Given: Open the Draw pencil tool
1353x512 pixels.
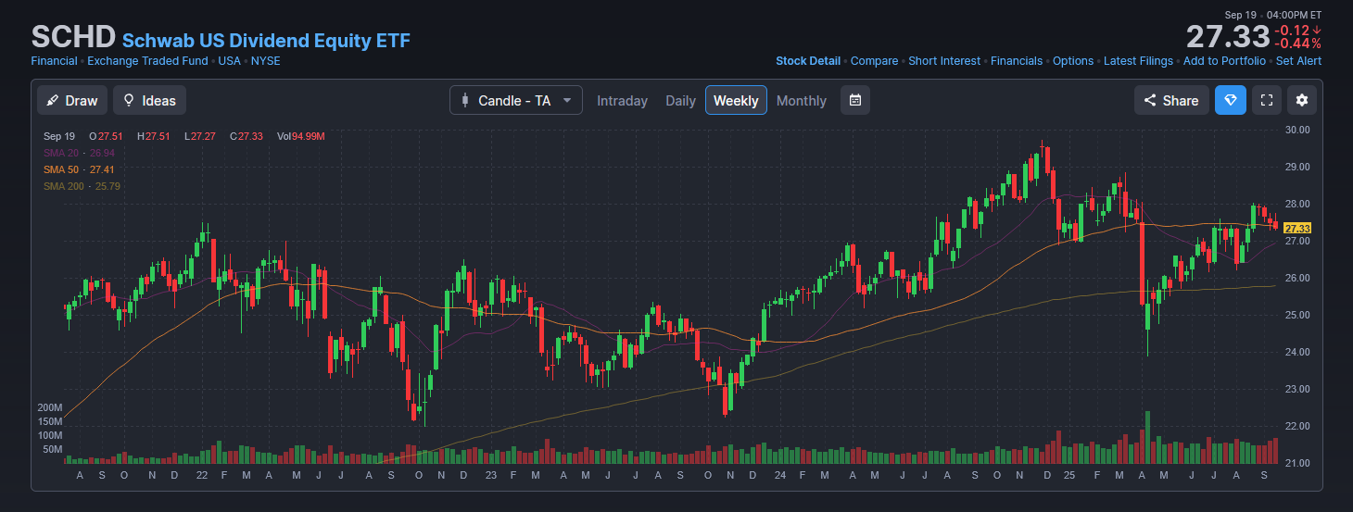Looking at the screenshot, I should tap(72, 100).
